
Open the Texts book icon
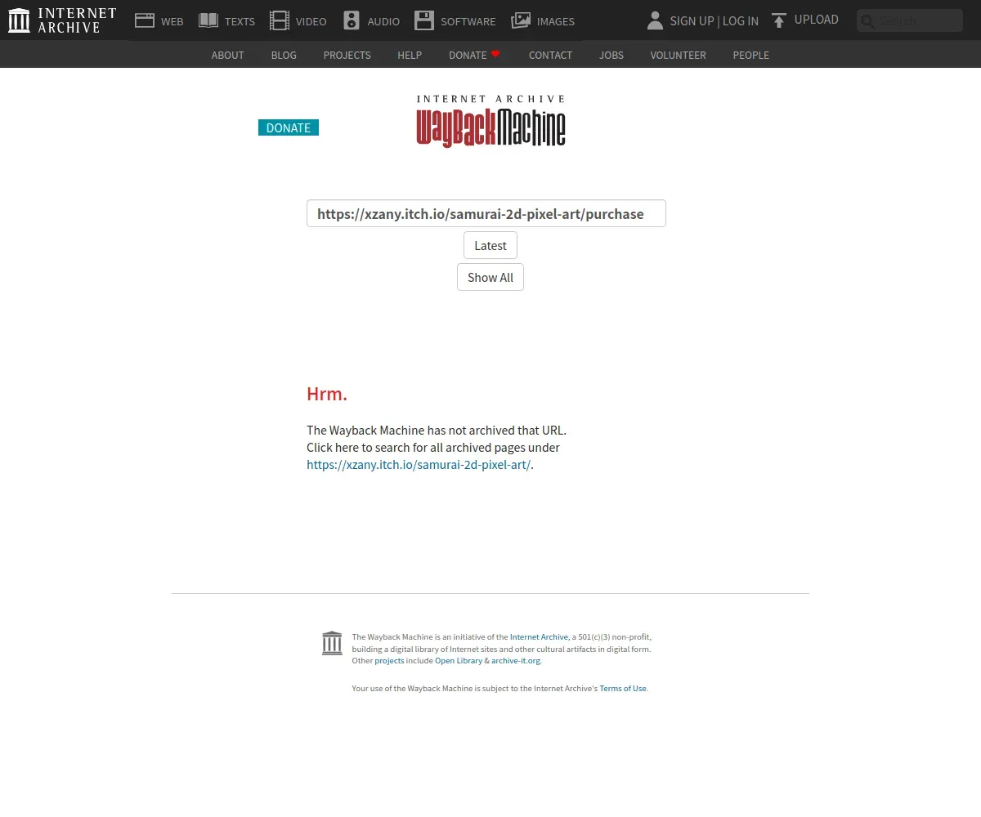208,20
